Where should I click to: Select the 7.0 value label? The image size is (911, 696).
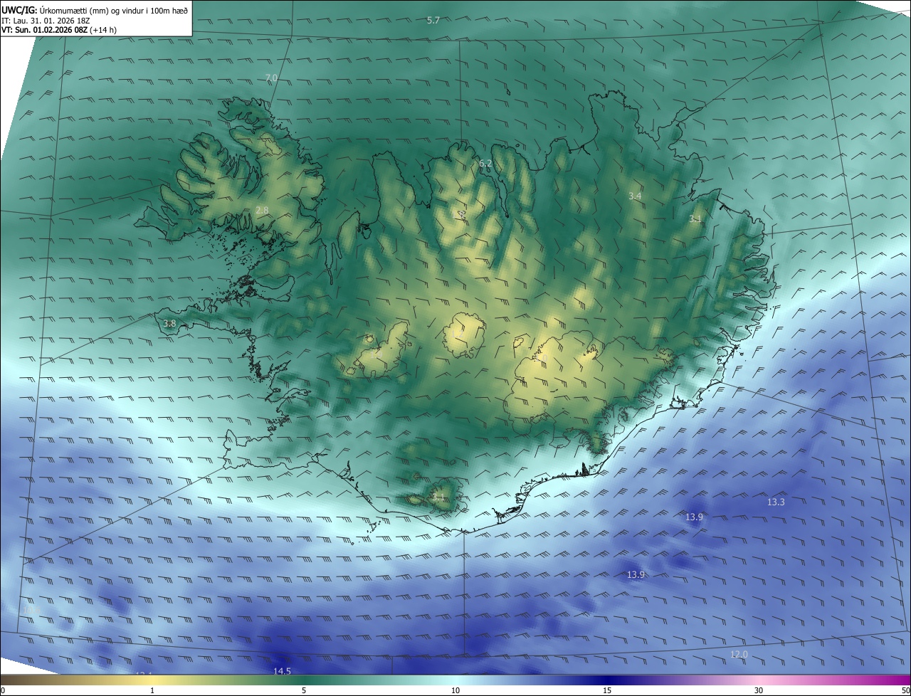(x=271, y=78)
